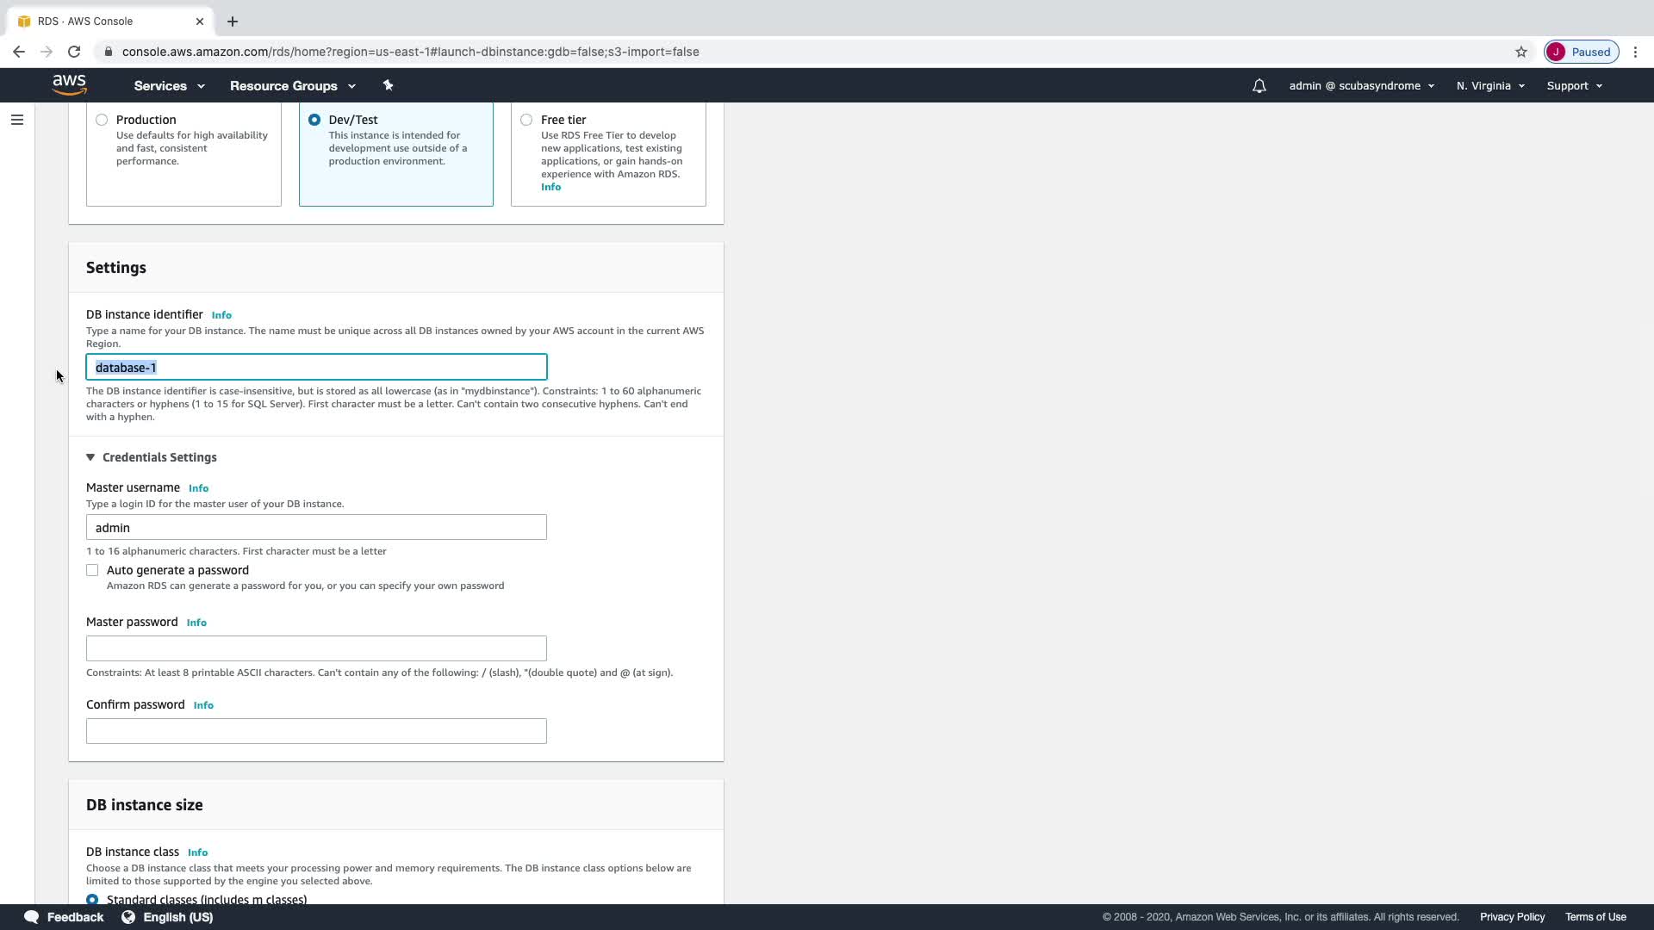Click the AWS logo home icon

click(69, 84)
